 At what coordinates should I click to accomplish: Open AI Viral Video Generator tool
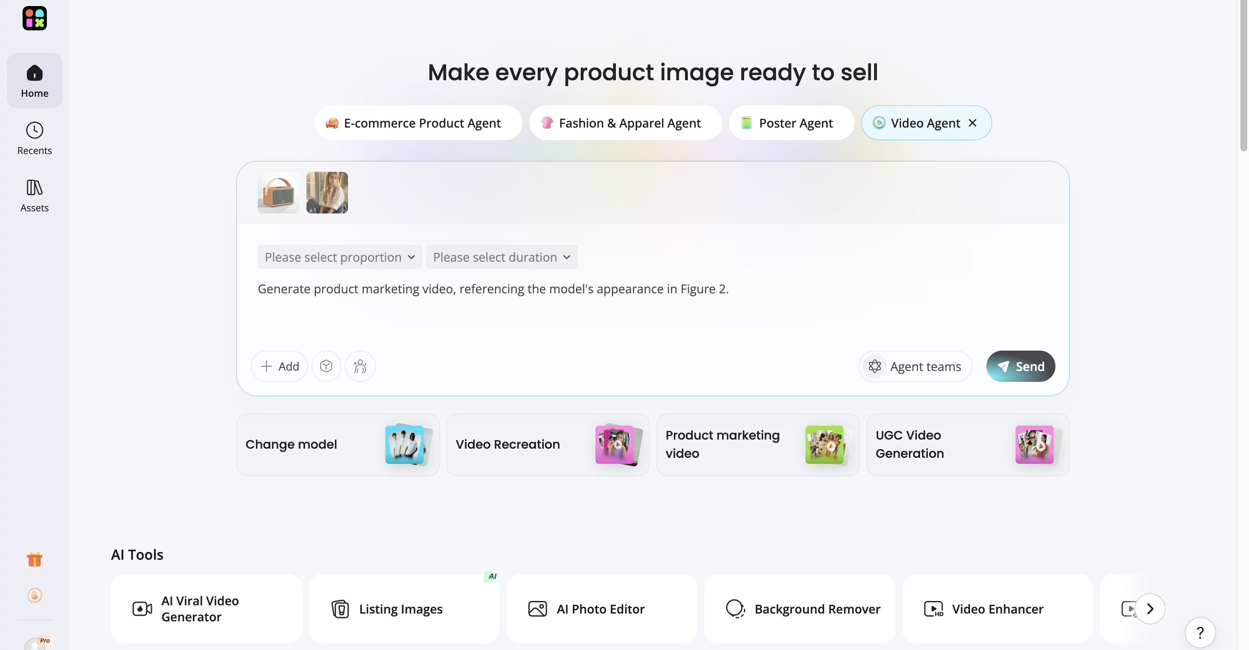tap(206, 609)
